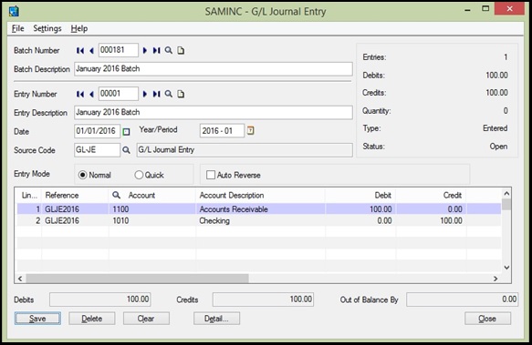Click the application icon in title bar
Screen dimensions: 532x345
pos(14,11)
